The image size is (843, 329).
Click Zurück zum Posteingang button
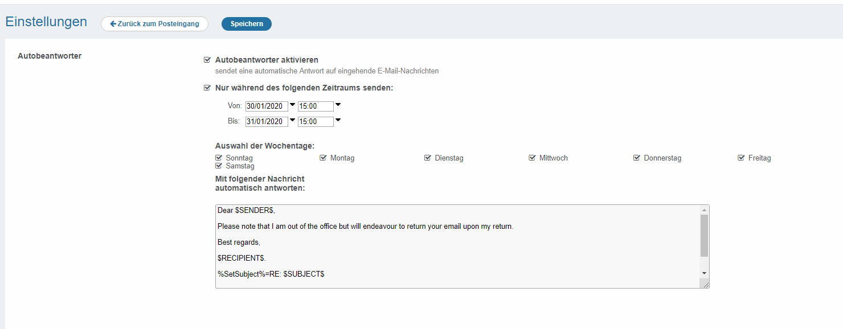click(x=154, y=24)
